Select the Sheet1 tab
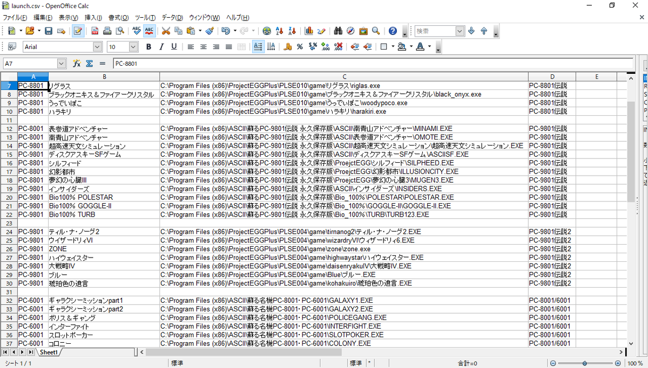The width and height of the screenshot is (648, 368). pos(48,352)
